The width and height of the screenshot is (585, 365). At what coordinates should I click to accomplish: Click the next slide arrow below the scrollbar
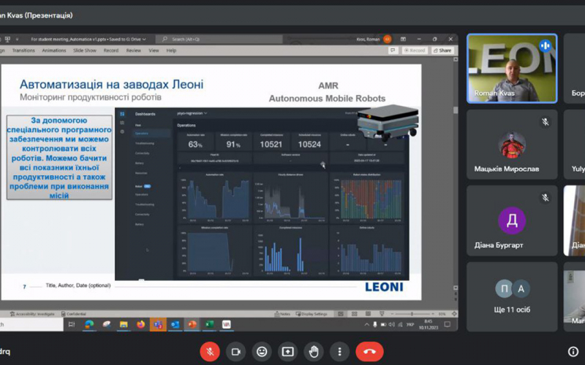click(x=456, y=299)
